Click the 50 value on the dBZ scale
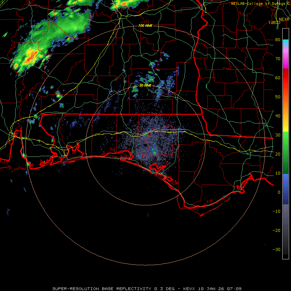Screen dimensions: 291x291 coord(278,97)
